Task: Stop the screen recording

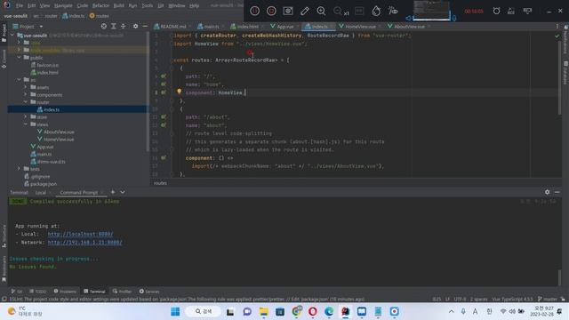Action: pos(271,11)
